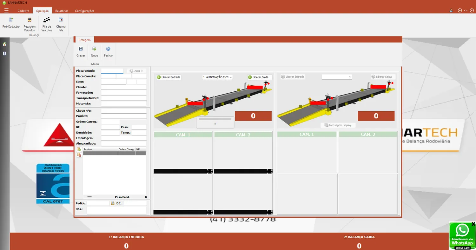Switch to the Relatórios ribbon tab
Screen dimensions: 476x250
(62, 11)
